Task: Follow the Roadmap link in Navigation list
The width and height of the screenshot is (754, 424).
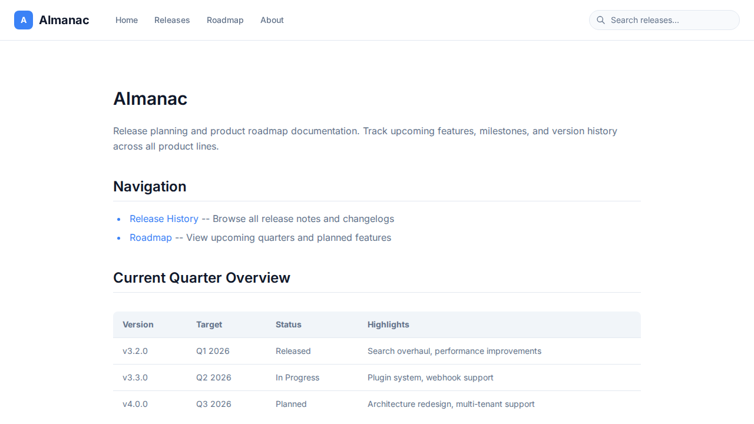Action: (151, 237)
